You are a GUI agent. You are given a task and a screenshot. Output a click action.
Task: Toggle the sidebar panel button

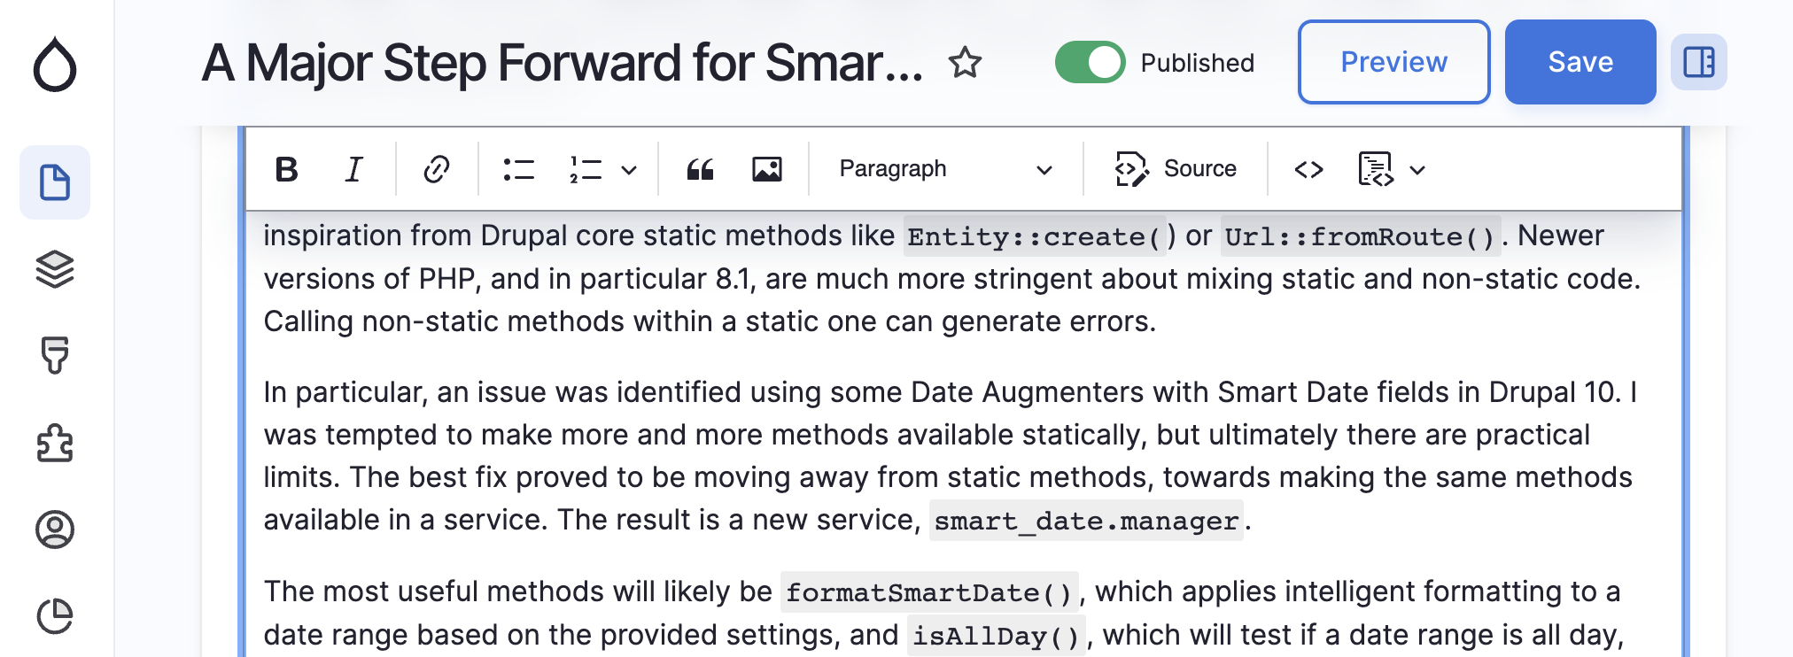(1698, 62)
